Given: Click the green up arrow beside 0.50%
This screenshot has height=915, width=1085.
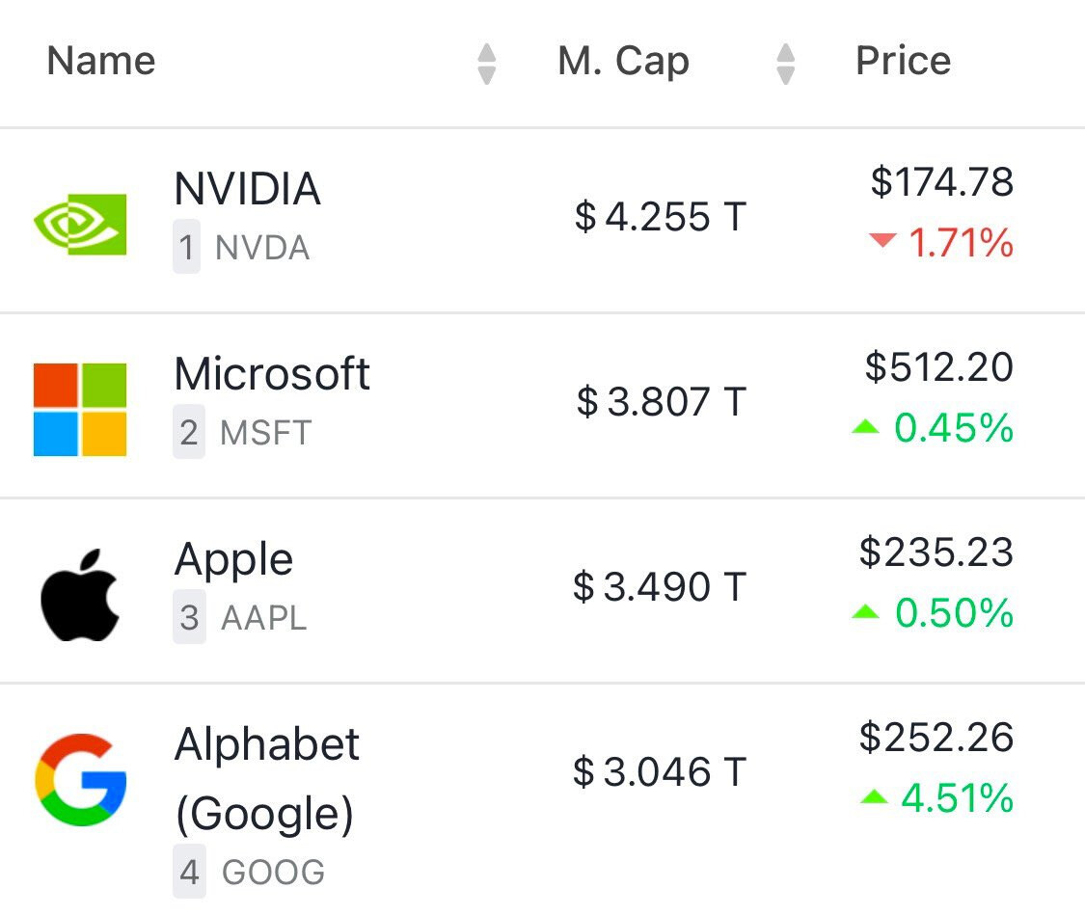Looking at the screenshot, I should pos(866,612).
